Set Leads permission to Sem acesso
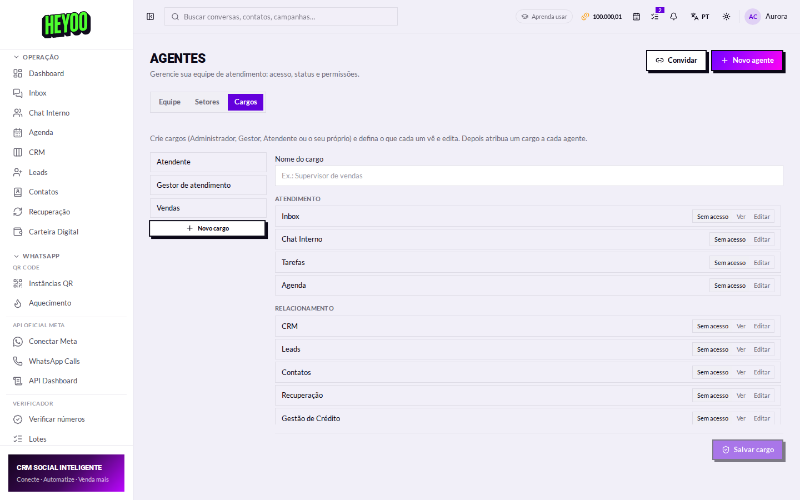 coord(712,349)
